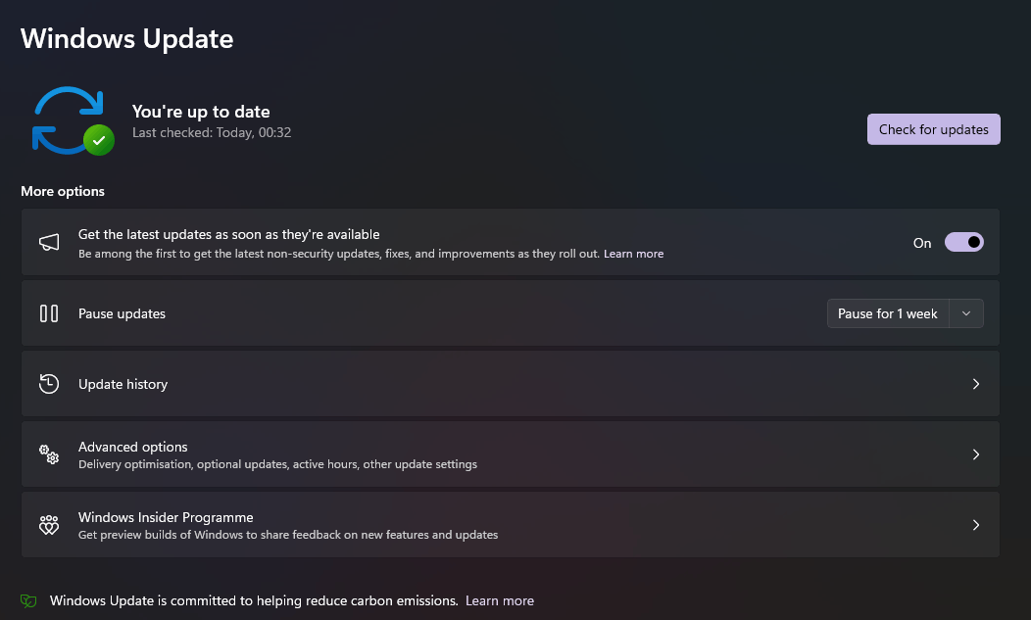Select the Windows Insider Programme title

[x=166, y=517]
